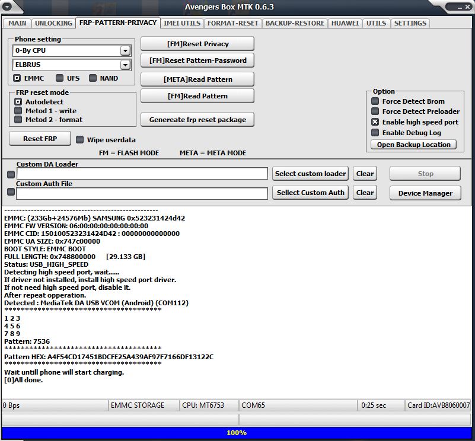This screenshot has width=475, height=441.
Task: Click the Pattern: 7536 log line
Action: coord(27,341)
